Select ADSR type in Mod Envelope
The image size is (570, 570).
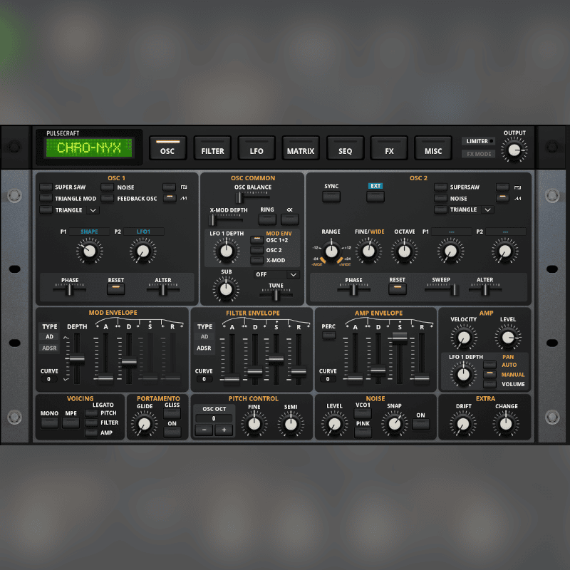[x=50, y=348]
